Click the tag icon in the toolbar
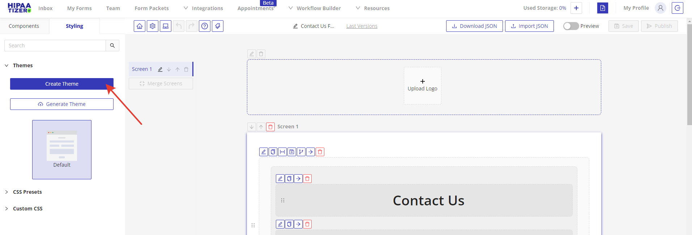Viewport: 692px width, 235px height. coord(218,26)
